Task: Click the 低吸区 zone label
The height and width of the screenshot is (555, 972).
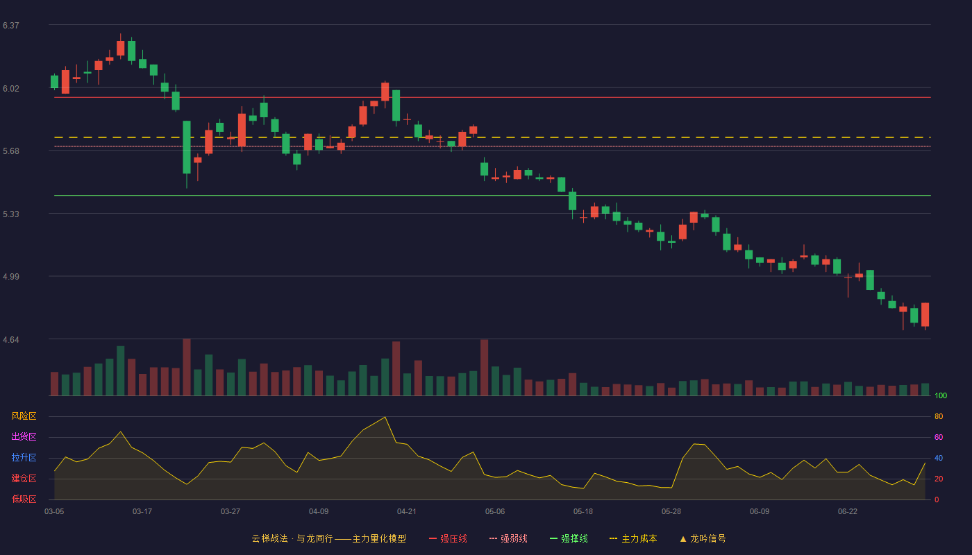Action: tap(24, 499)
